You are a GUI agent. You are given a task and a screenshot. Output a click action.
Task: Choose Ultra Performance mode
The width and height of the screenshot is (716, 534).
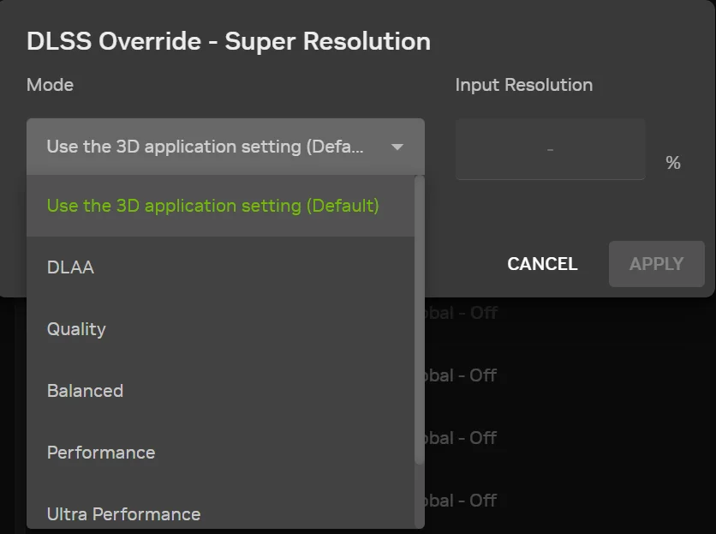pyautogui.click(x=123, y=514)
